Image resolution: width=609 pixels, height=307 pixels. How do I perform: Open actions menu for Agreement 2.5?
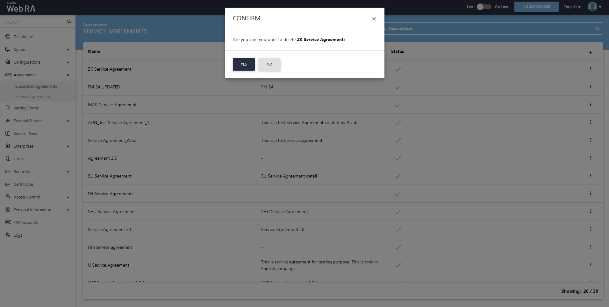pyautogui.click(x=591, y=158)
